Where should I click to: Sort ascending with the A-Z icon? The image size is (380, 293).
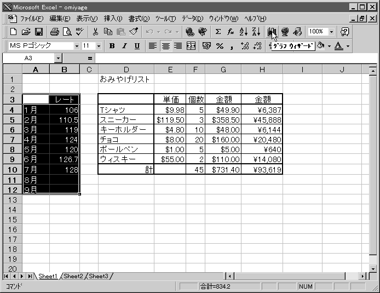[x=244, y=32]
